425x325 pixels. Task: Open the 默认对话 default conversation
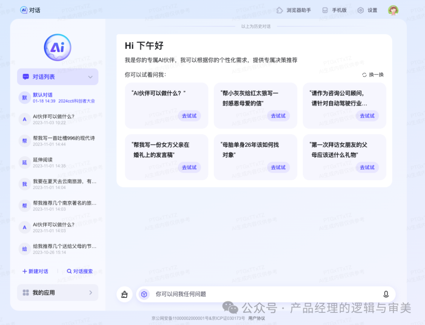click(57, 97)
